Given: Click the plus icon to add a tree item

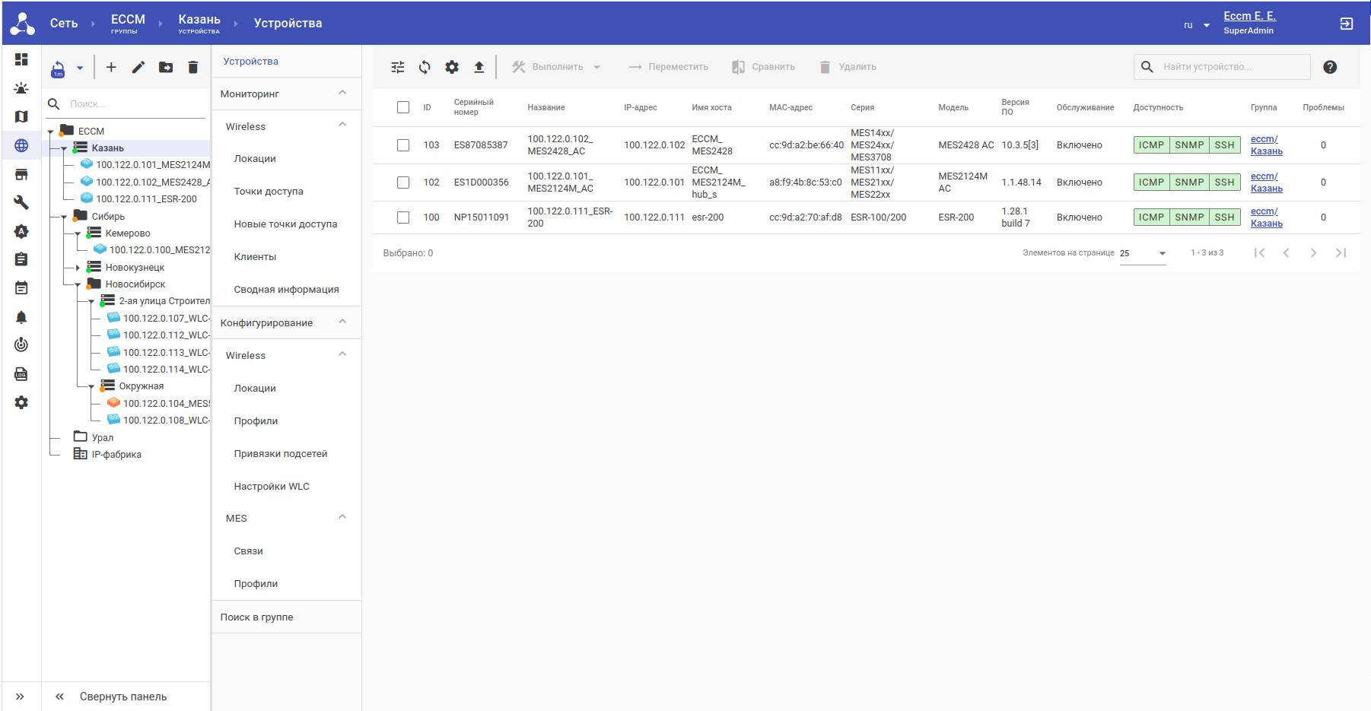Looking at the screenshot, I should click(111, 67).
